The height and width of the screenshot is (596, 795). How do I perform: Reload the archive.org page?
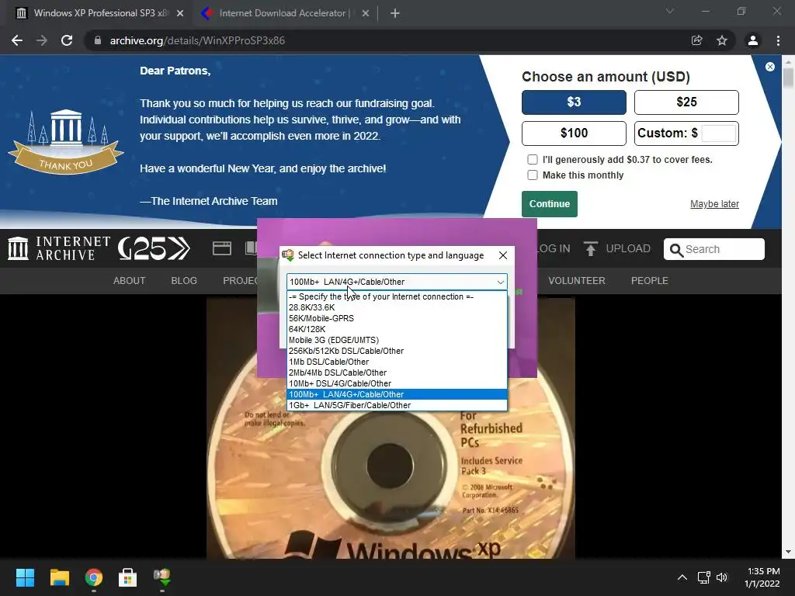(67, 40)
